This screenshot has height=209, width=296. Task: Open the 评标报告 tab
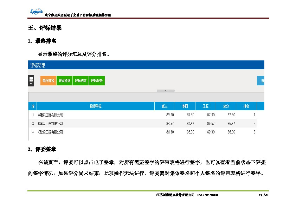coord(97,81)
